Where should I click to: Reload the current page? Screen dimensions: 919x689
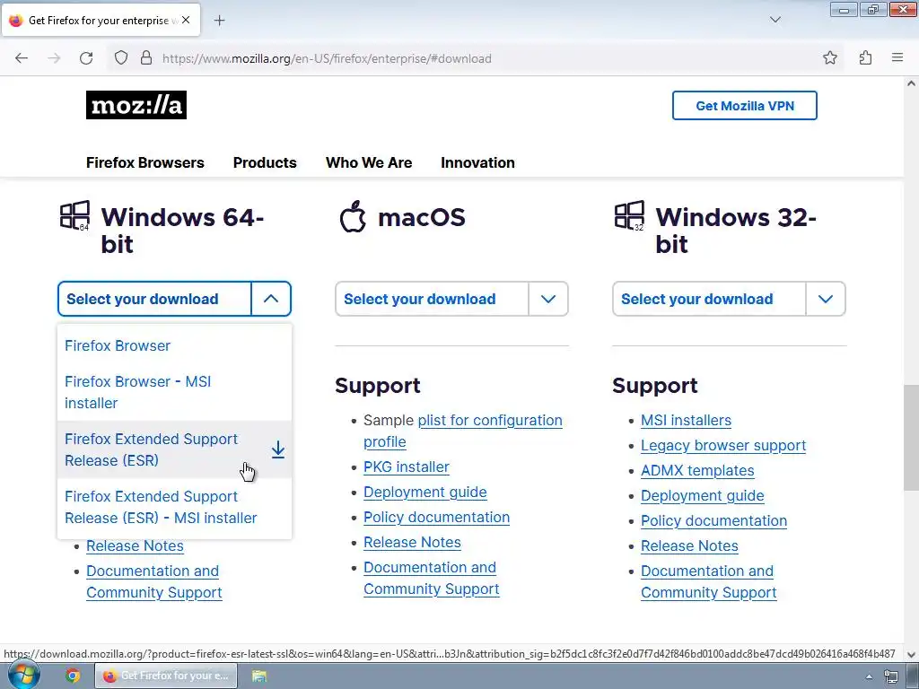86,58
